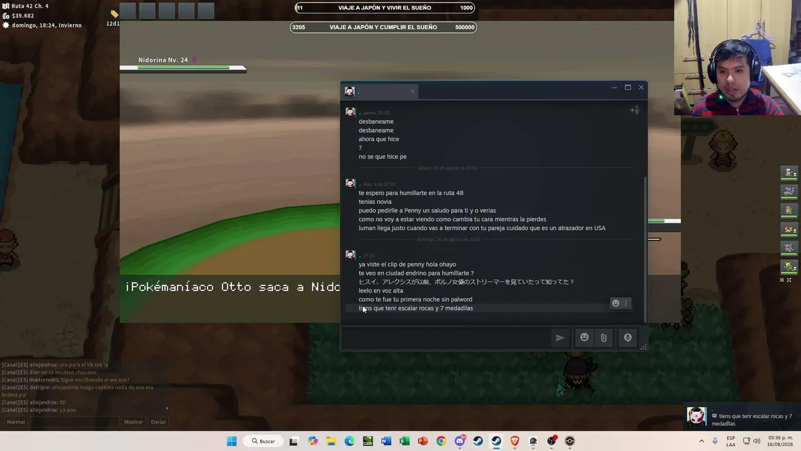Select game chat line 'Sigue escribiendo el we ese?'
801x451 pixels.
pos(94,380)
